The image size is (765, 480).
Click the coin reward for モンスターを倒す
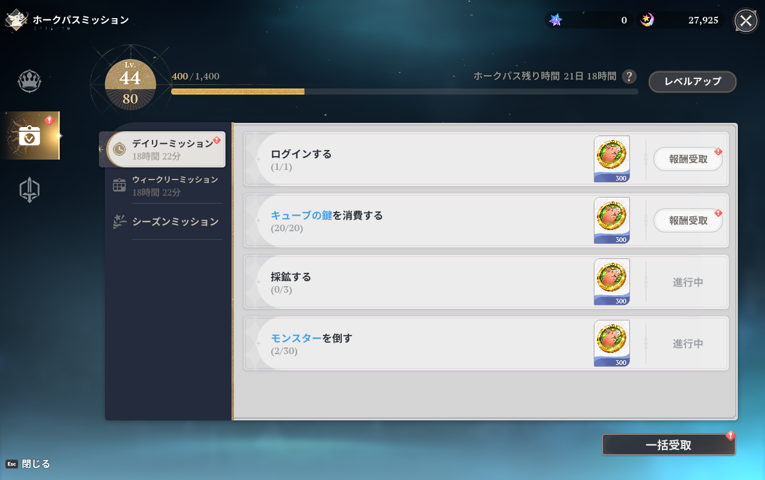click(611, 343)
